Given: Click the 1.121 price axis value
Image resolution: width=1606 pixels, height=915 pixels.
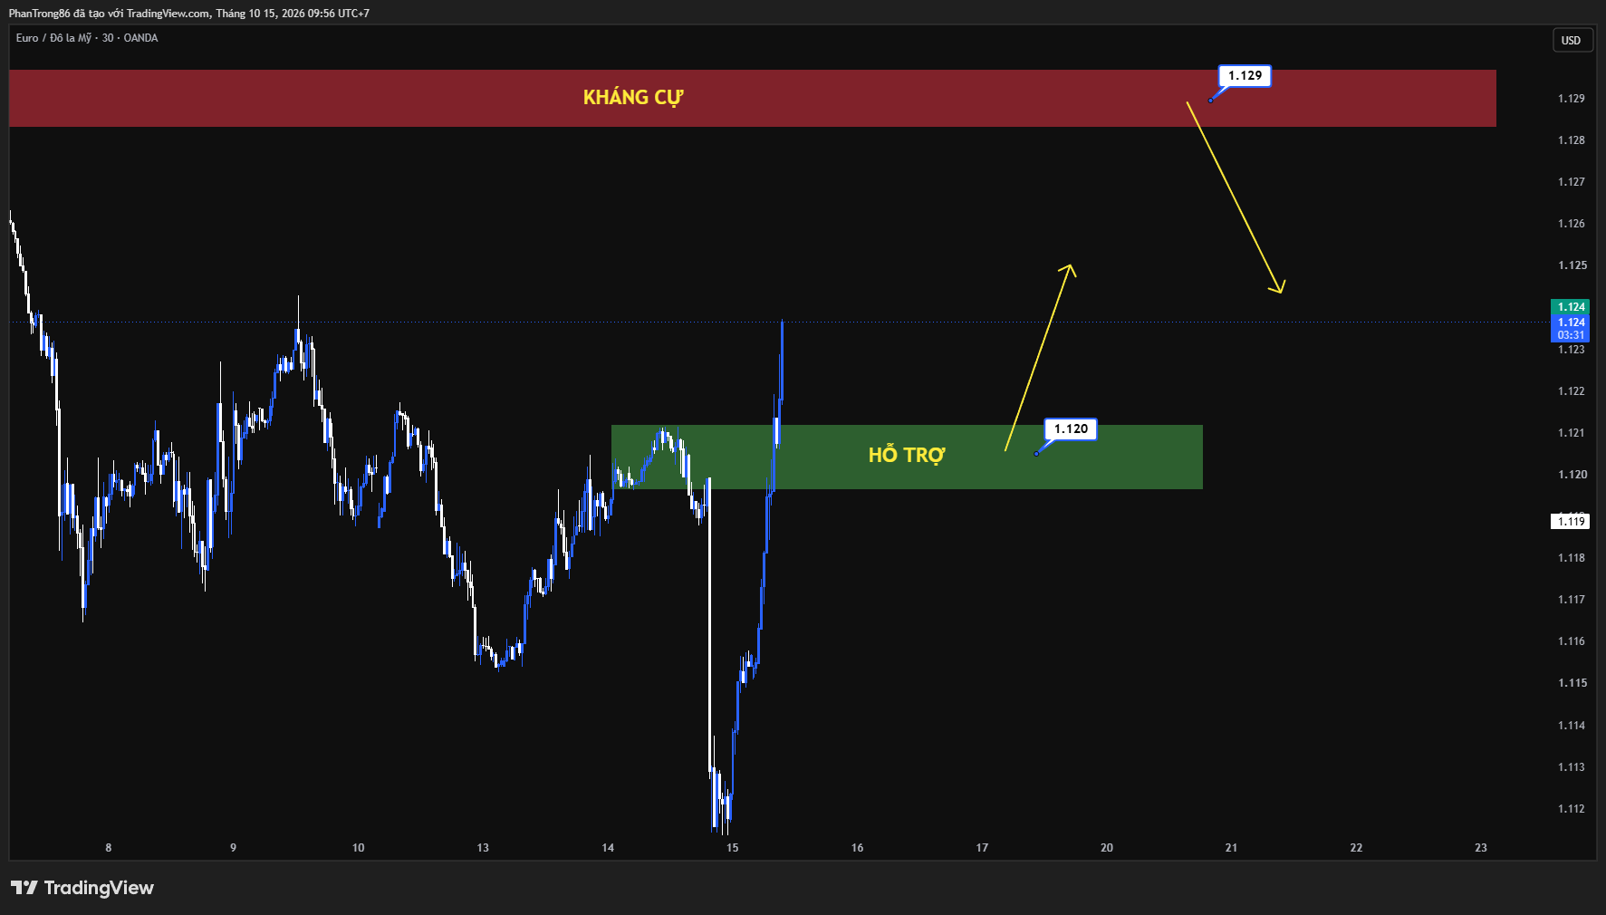Looking at the screenshot, I should (x=1572, y=433).
